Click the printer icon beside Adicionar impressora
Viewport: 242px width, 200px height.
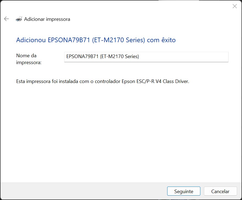click(x=19, y=19)
